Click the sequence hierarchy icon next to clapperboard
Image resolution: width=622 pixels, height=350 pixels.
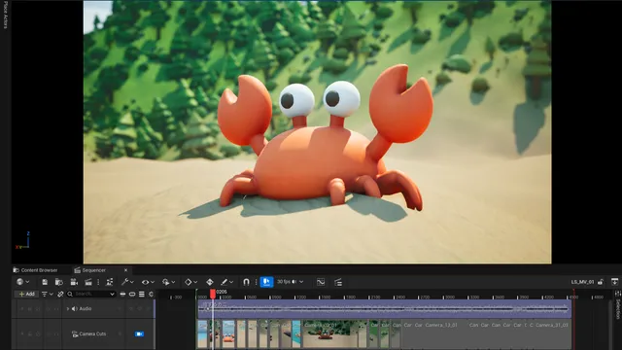pyautogui.click(x=109, y=282)
